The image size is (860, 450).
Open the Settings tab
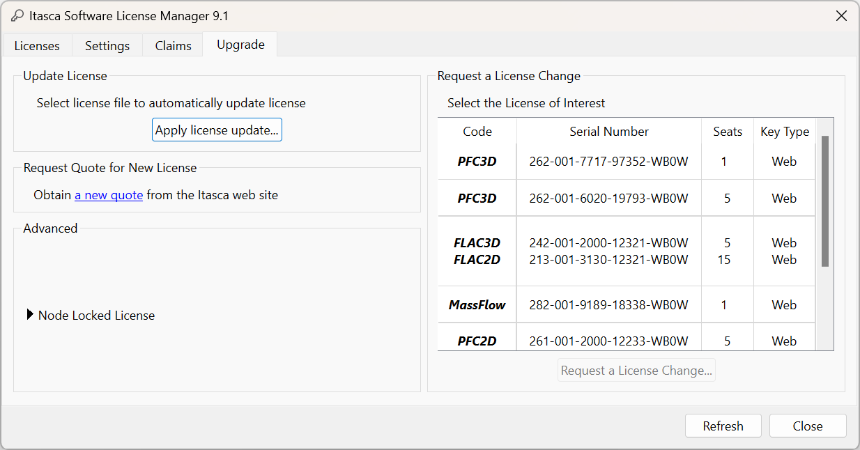click(107, 46)
